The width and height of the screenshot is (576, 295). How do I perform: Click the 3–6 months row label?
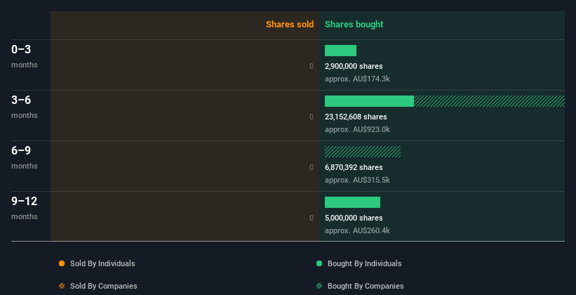[25, 107]
